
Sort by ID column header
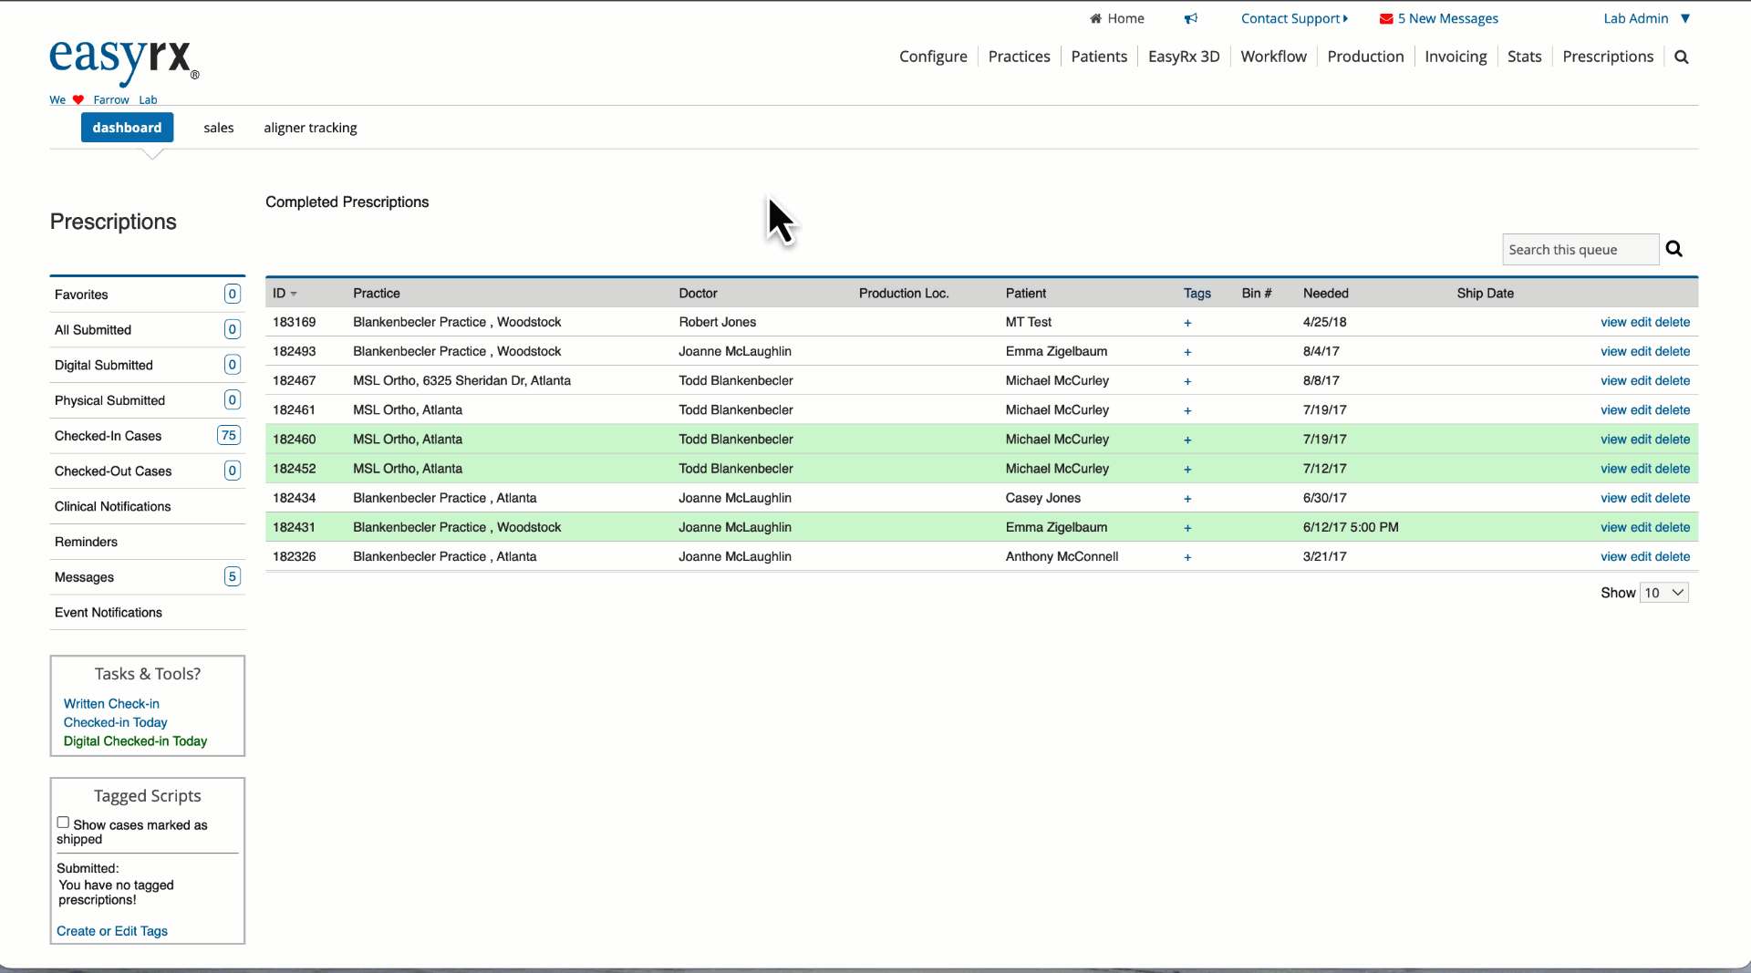[285, 293]
